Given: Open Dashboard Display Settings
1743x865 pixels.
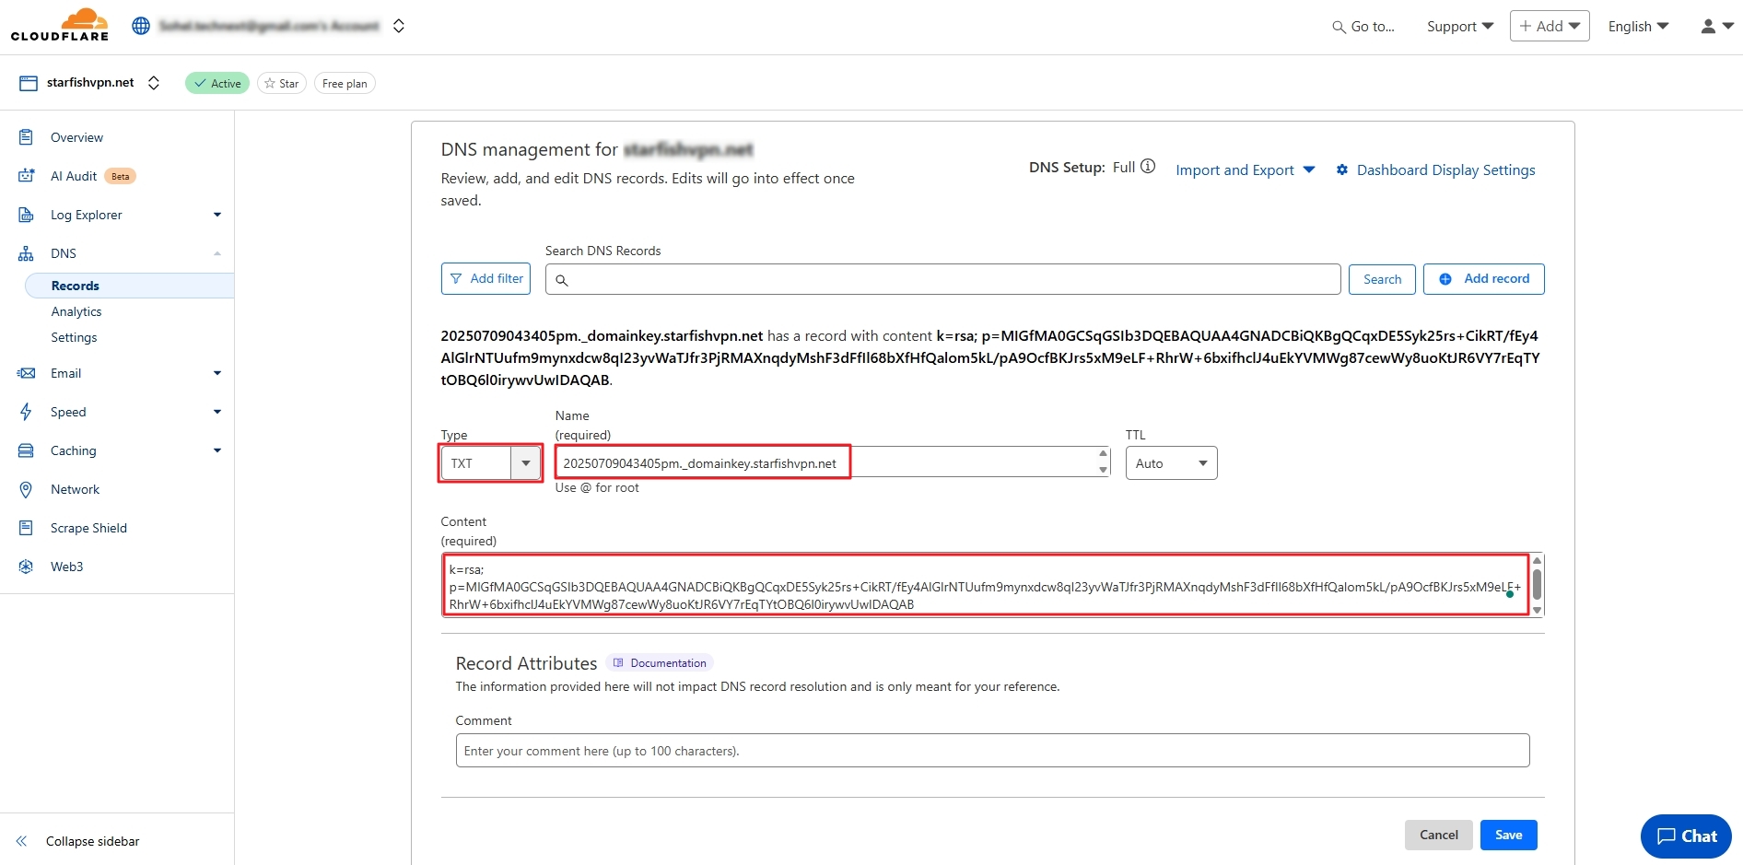Looking at the screenshot, I should pos(1435,170).
